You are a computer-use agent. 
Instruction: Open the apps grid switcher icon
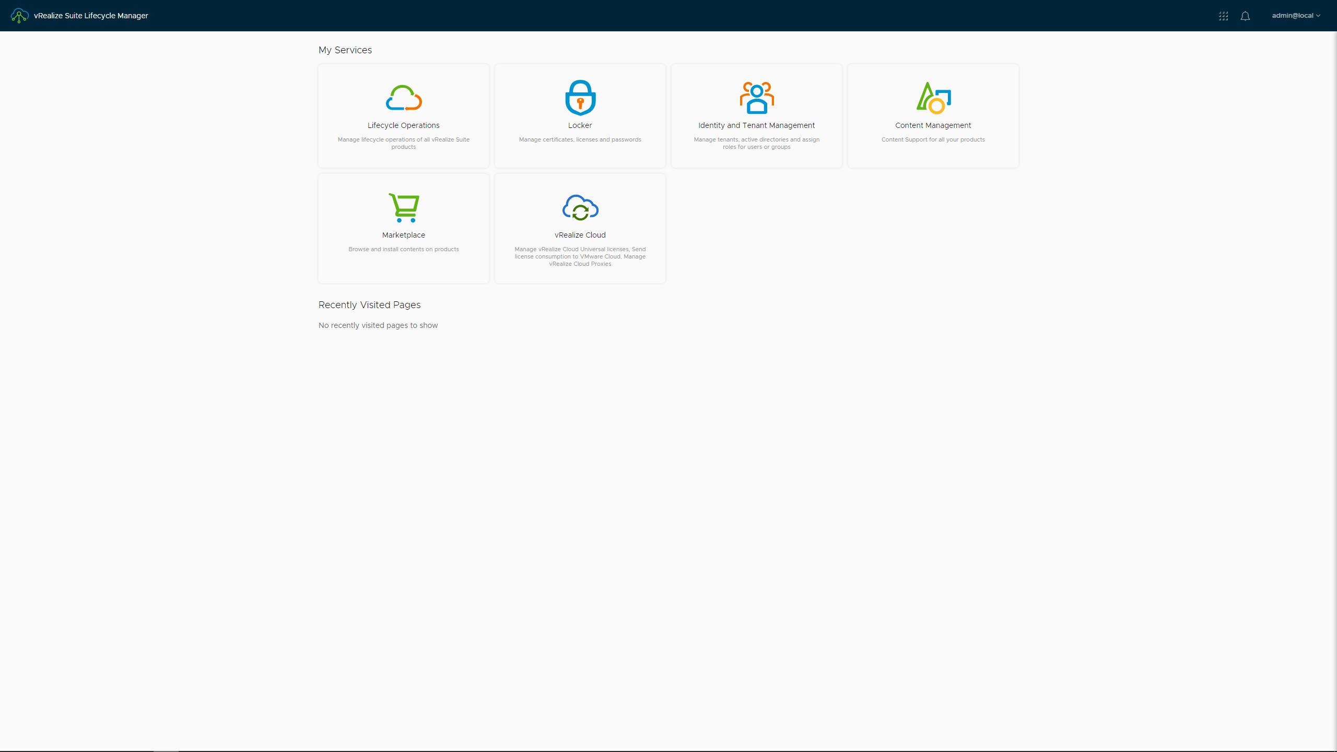coord(1223,16)
